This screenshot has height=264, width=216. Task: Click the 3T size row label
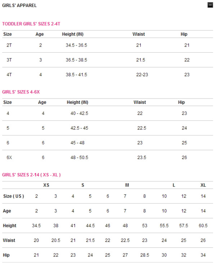click(x=9, y=60)
